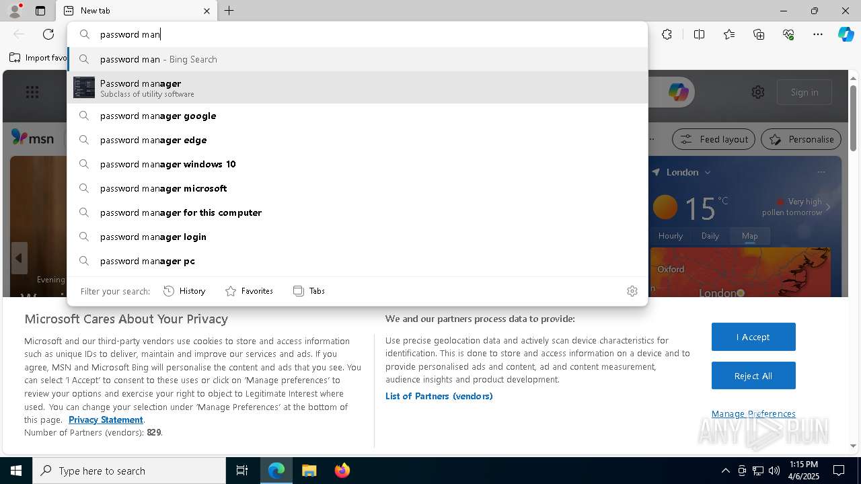Toggle the Split screen icon
Screen dimensions: 861x484
699,34
